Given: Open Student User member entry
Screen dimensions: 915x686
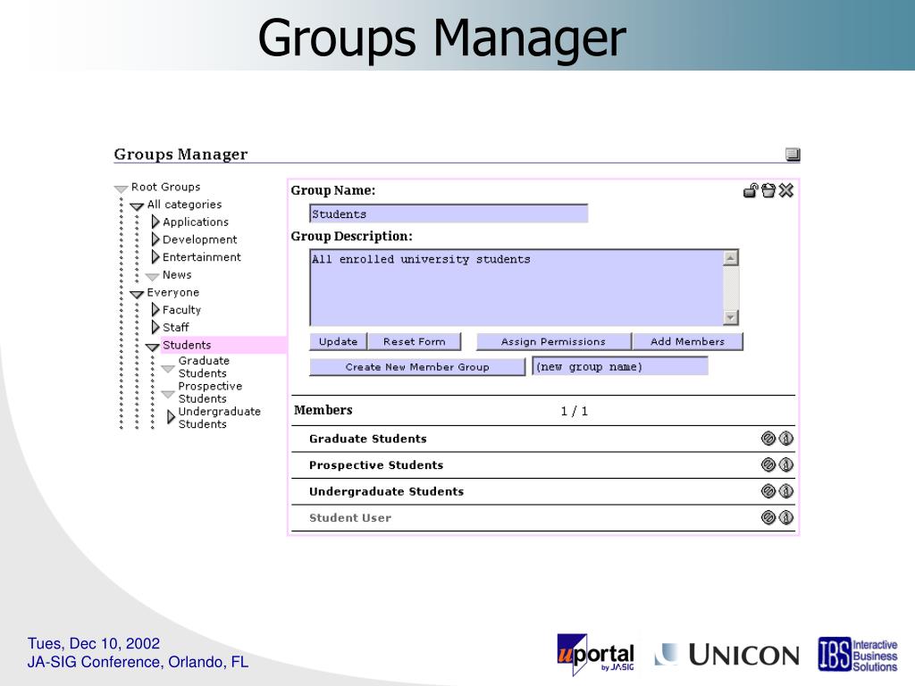Looking at the screenshot, I should click(350, 517).
